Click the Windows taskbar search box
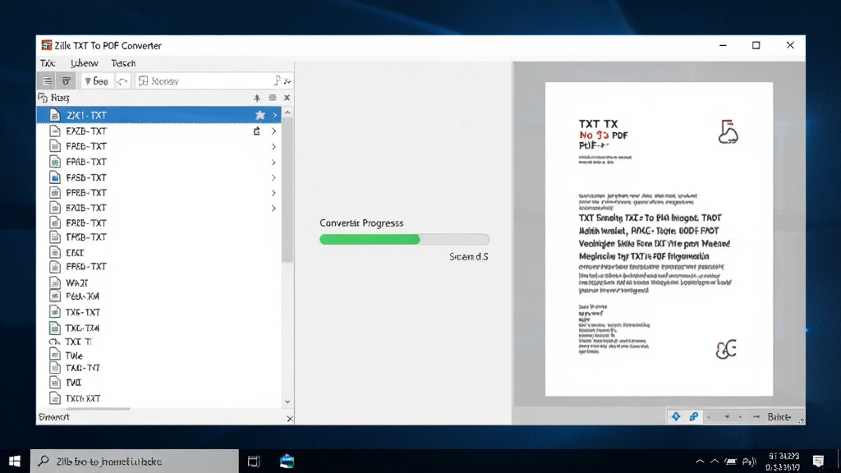The height and width of the screenshot is (473, 841). pos(134,462)
